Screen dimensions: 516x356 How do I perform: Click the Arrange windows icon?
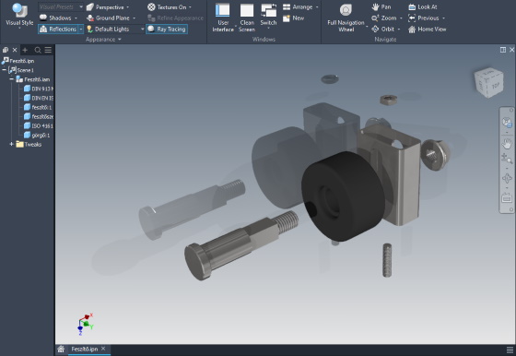287,6
